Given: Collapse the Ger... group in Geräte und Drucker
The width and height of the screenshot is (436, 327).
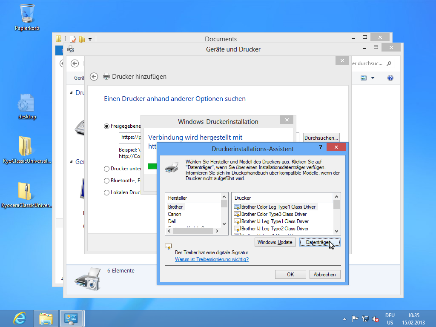Looking at the screenshot, I should (71, 161).
